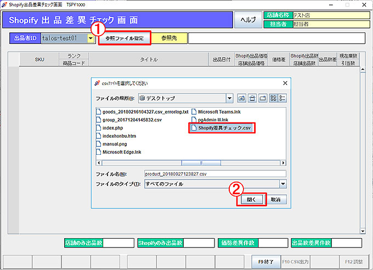
Task: Click file icon next to Microsoft Teams.lnk
Action: click(194, 112)
